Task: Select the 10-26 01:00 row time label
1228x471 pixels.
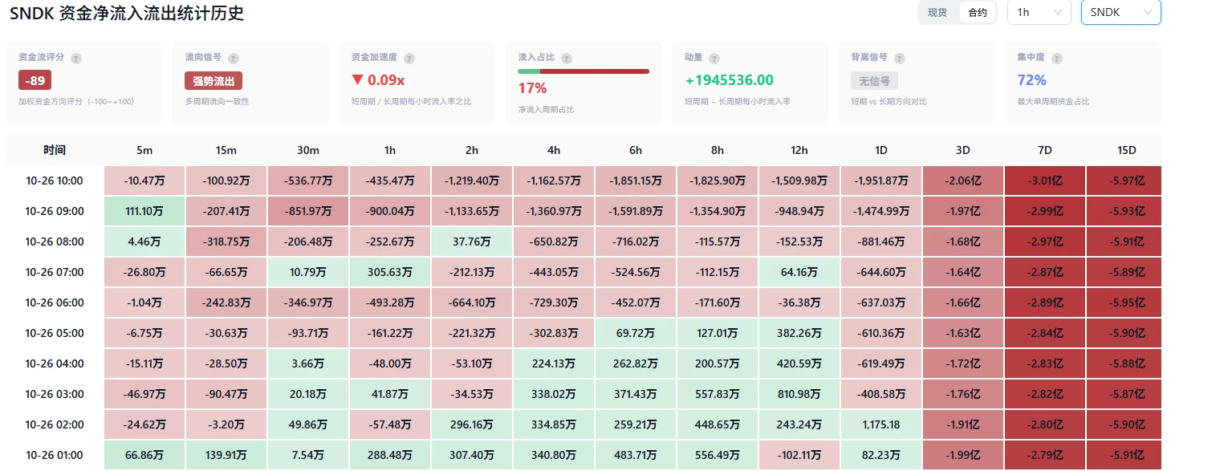Action: click(x=55, y=455)
